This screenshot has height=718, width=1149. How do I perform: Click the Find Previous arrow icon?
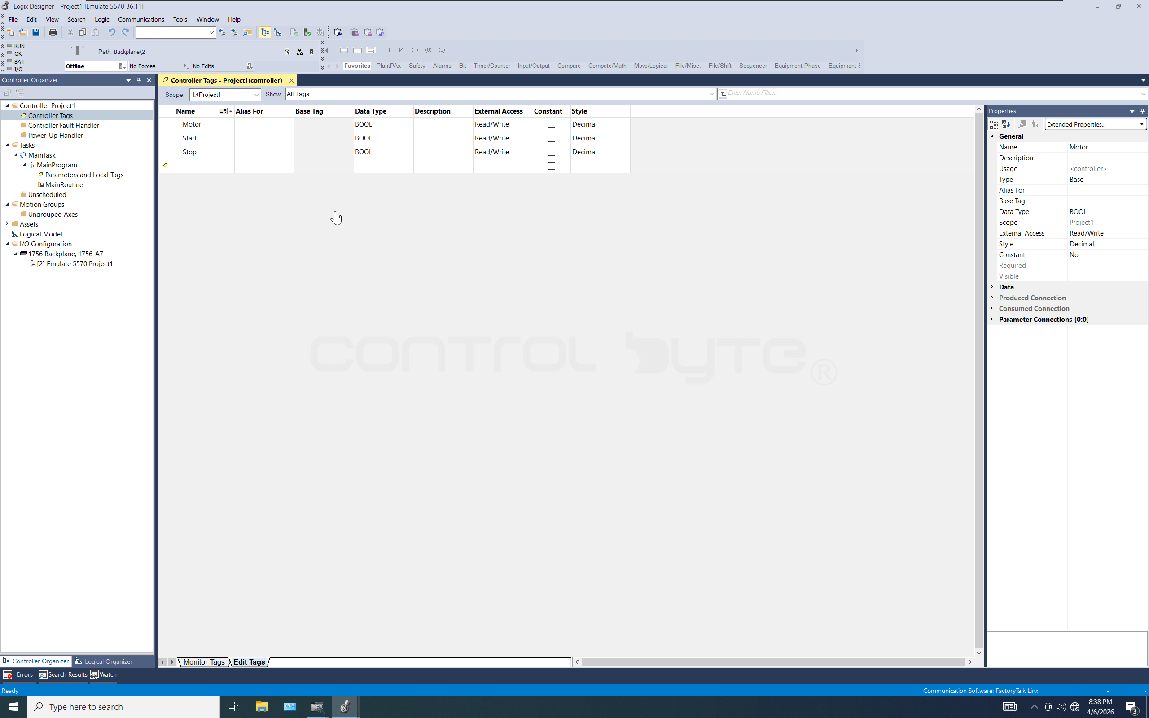pos(222,32)
